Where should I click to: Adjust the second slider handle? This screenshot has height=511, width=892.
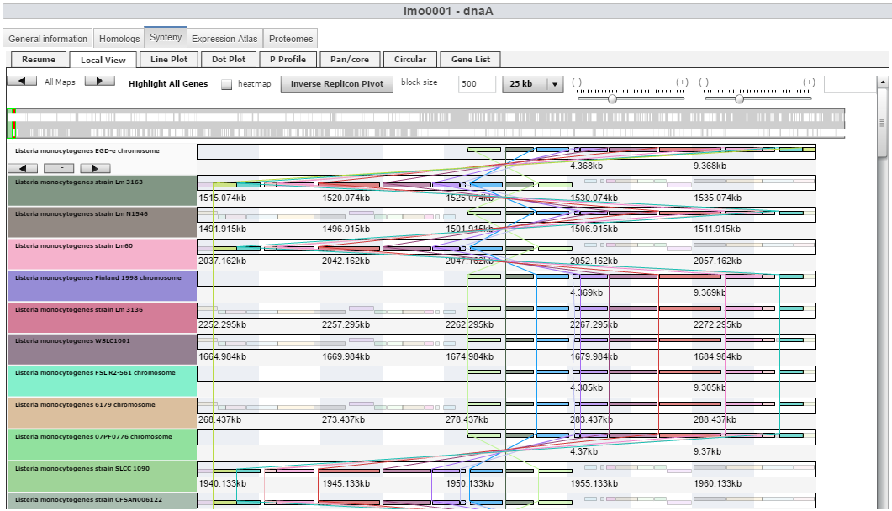[739, 98]
